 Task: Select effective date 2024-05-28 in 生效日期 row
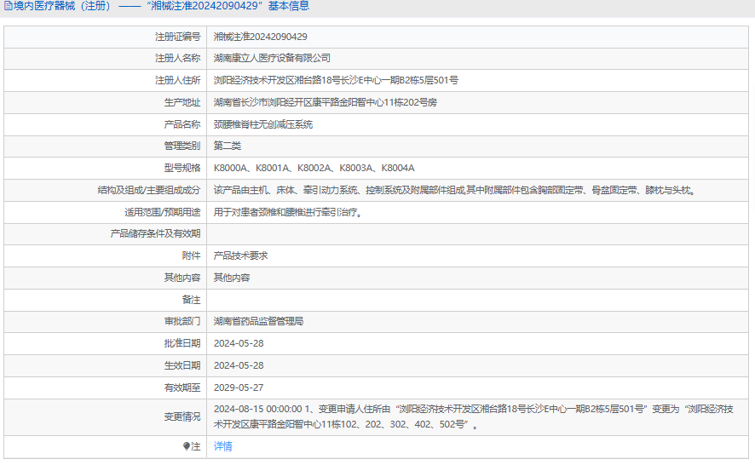pos(239,365)
